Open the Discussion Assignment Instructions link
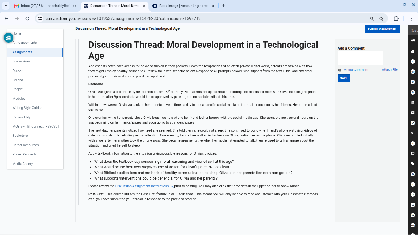The width and height of the screenshot is (418, 235). 142,186
